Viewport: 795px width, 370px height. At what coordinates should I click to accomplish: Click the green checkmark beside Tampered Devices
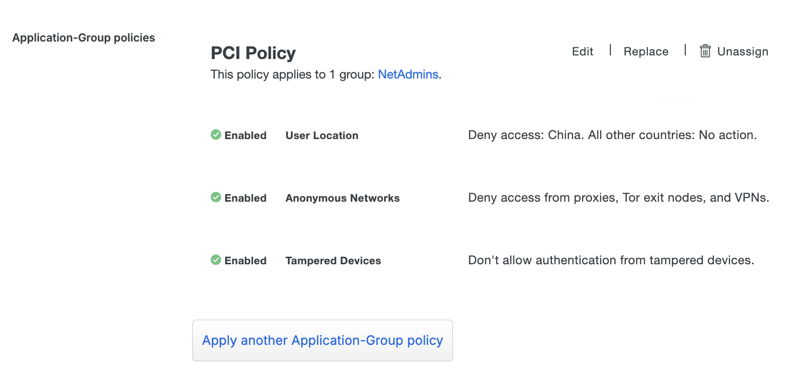point(215,260)
